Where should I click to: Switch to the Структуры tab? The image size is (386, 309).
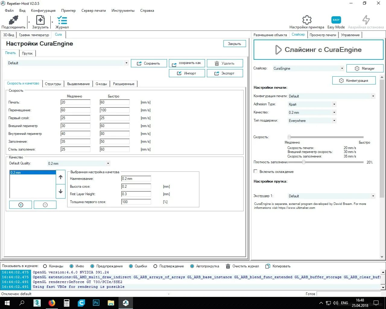coord(53,84)
